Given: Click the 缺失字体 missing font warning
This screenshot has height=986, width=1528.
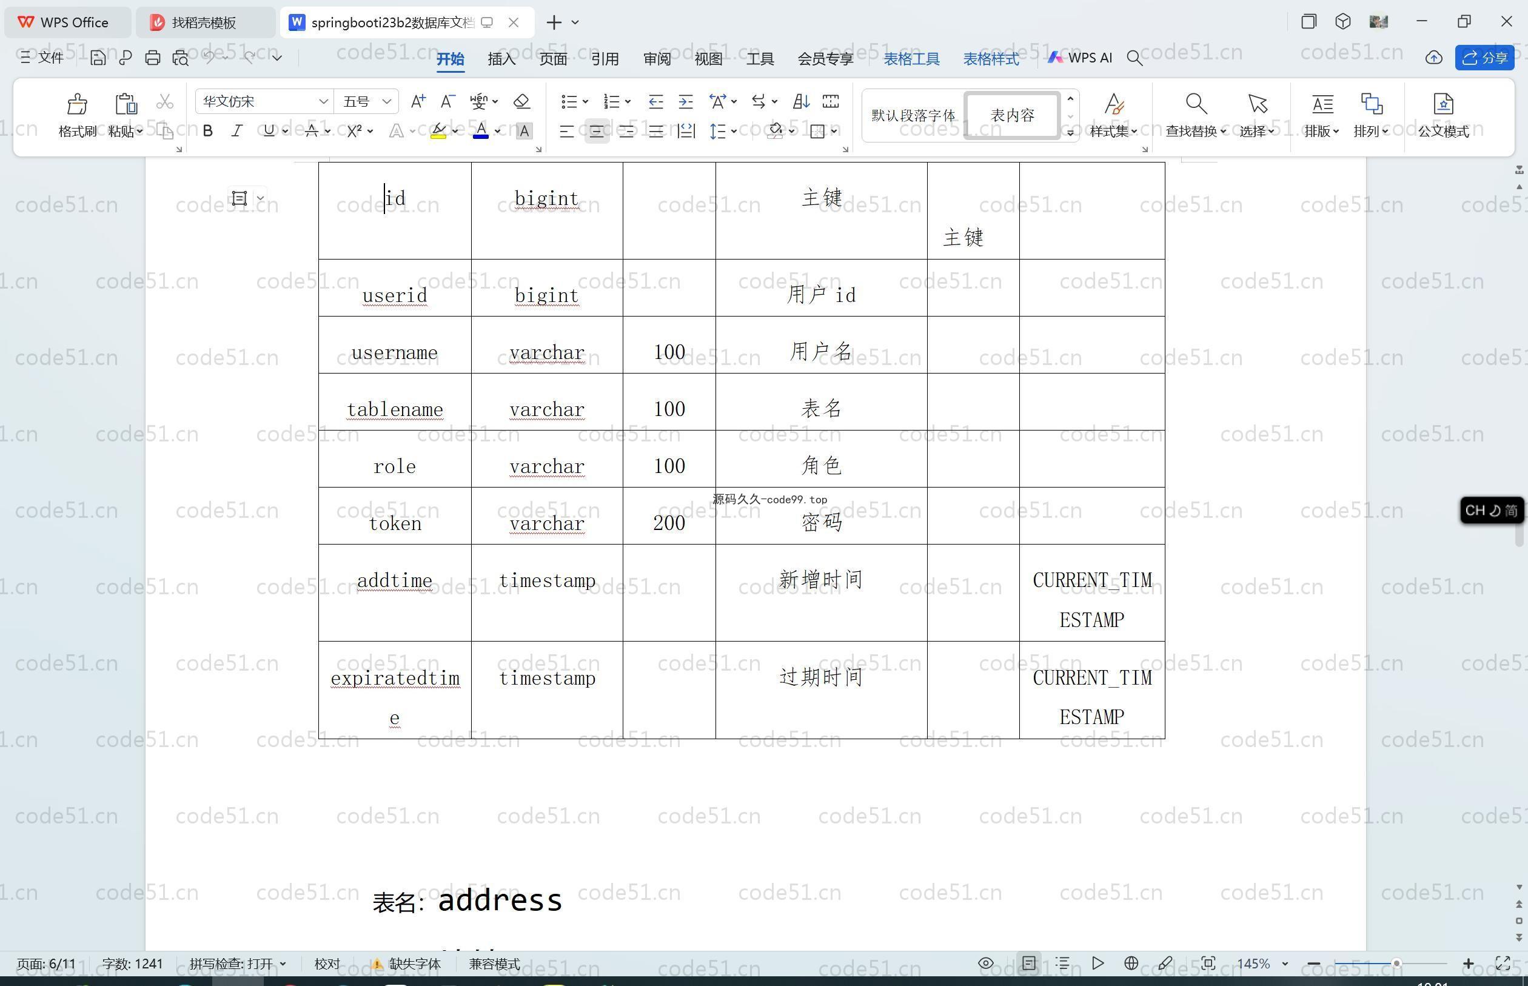Looking at the screenshot, I should coord(406,963).
